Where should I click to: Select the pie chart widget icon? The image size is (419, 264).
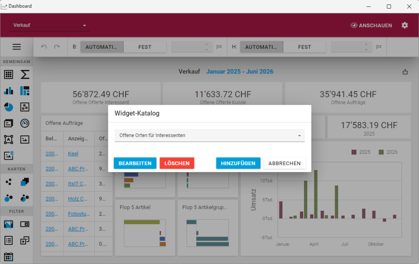coord(8,107)
